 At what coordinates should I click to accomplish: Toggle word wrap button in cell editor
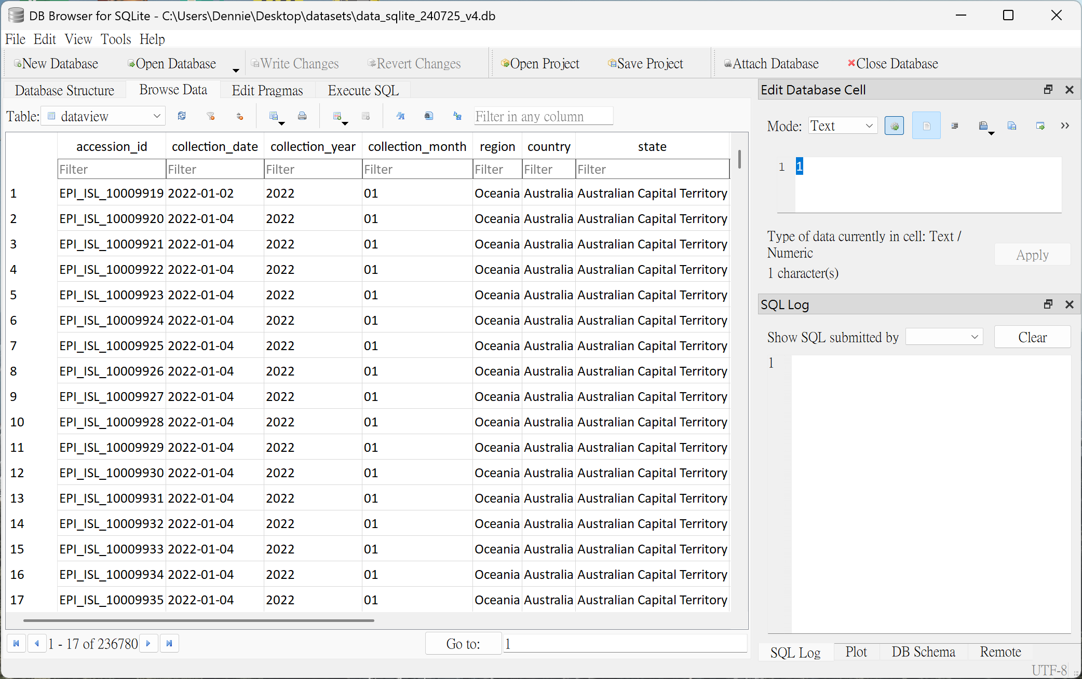tap(926, 126)
